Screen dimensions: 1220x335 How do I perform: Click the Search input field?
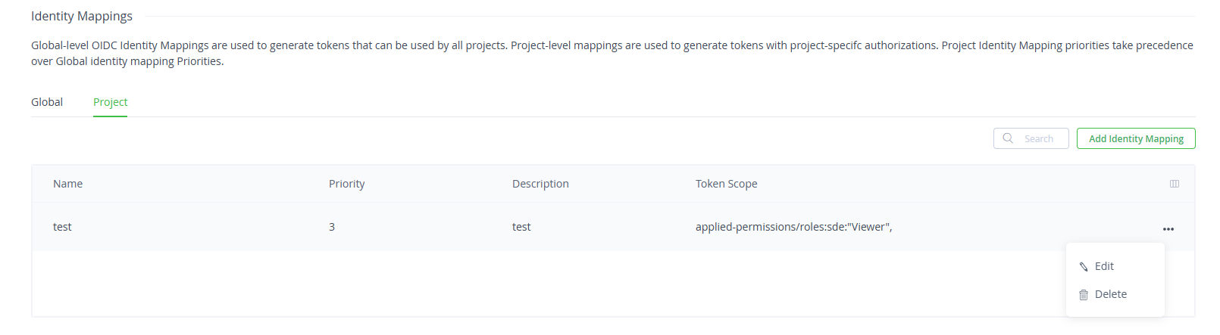1031,138
